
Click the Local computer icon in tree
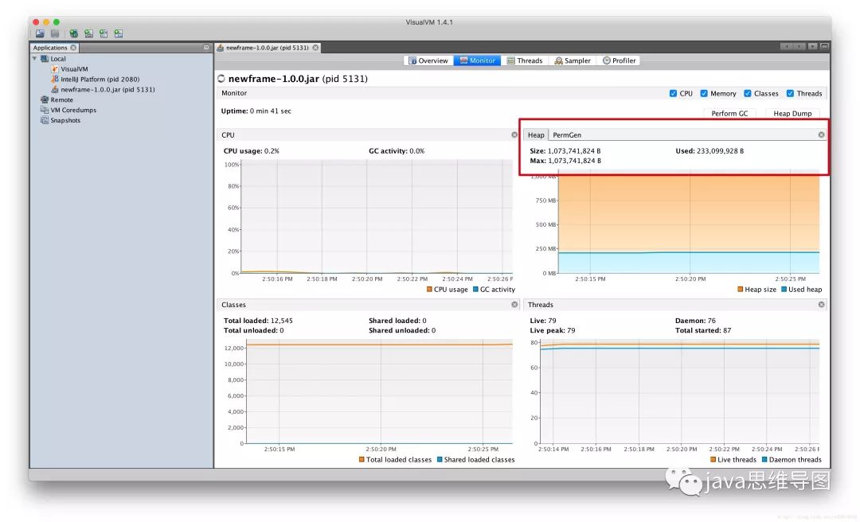point(45,59)
